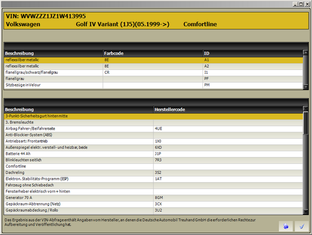The image size is (312, 235).
Task: Select Elektron. Stabilitäts-Programm (ESP) row
Action: (153, 179)
